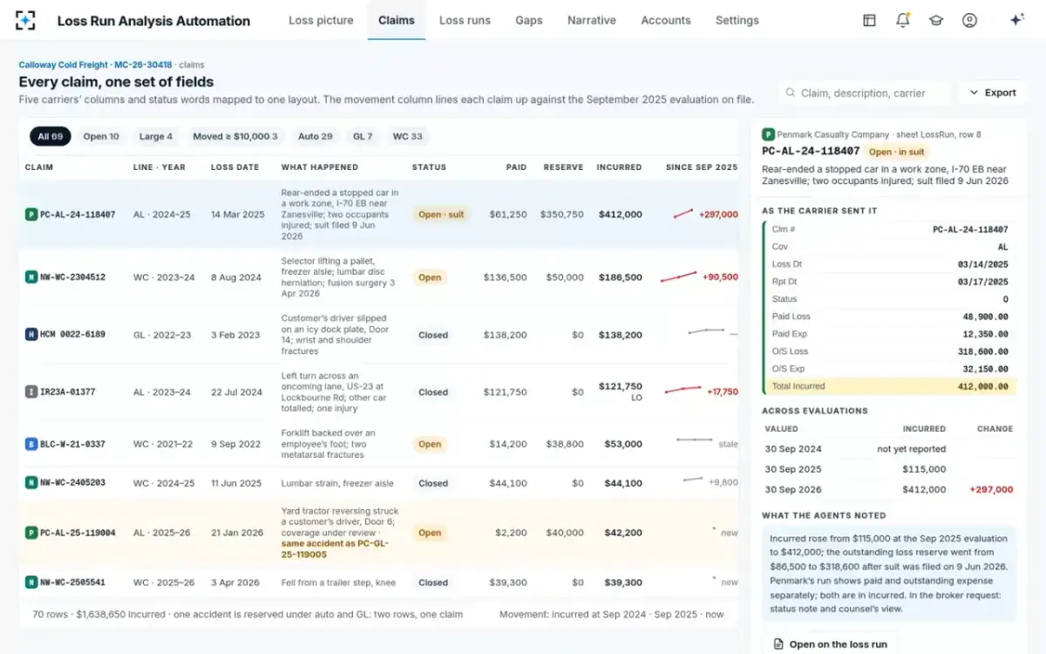The width and height of the screenshot is (1046, 654).
Task: Select the All 69 filter chip
Action: pos(51,136)
